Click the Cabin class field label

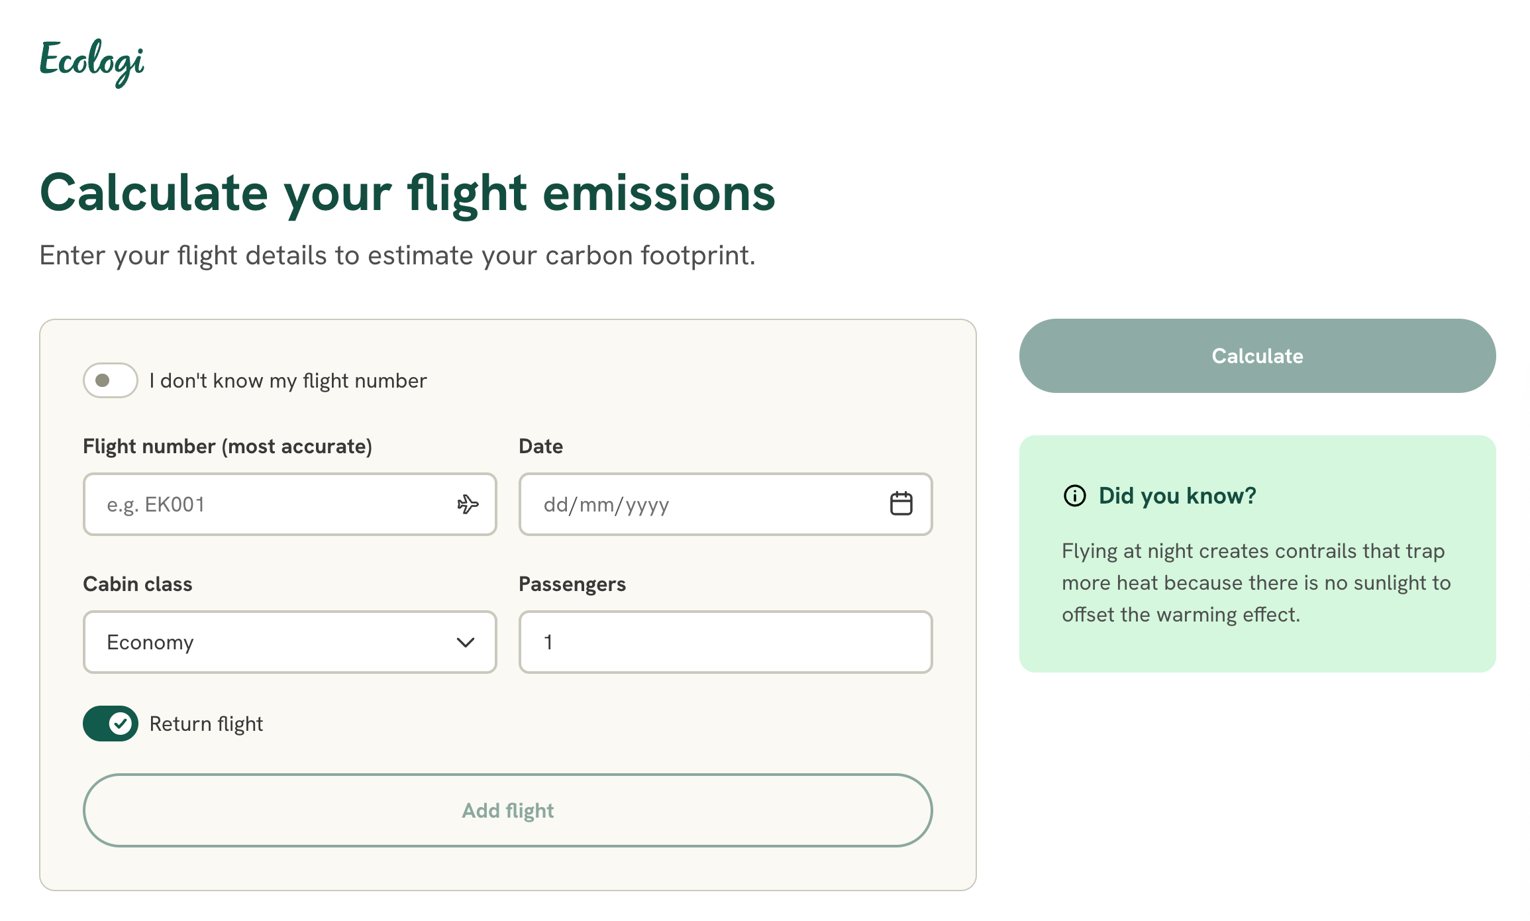[138, 584]
